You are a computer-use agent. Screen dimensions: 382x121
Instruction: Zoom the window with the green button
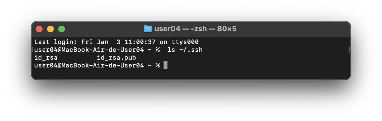(x=62, y=29)
